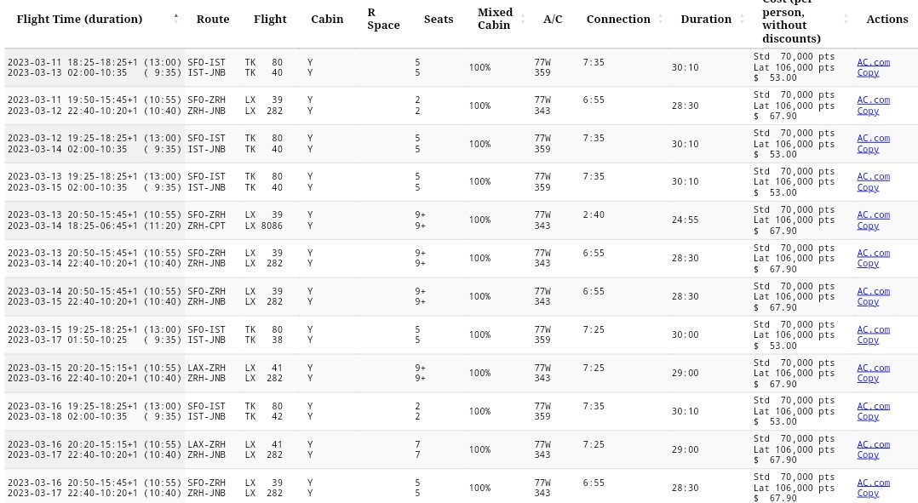Image resolution: width=918 pixels, height=503 pixels.
Task: Click the A/C column header
Action: pos(553,19)
